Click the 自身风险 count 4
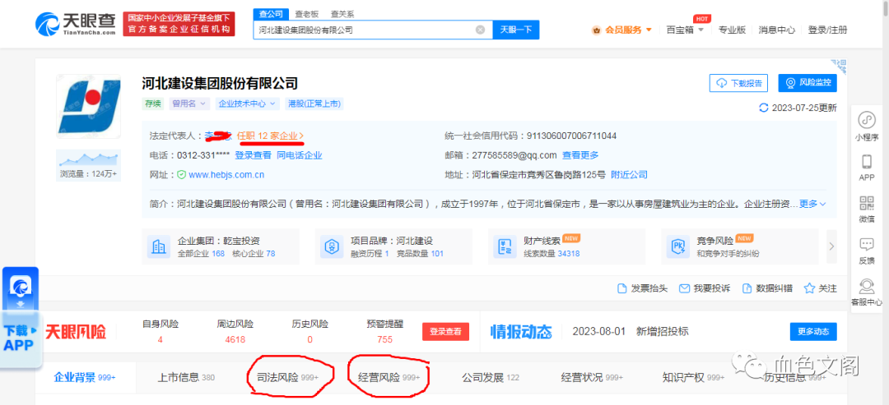Screen dimensions: 889x405 (x=161, y=340)
